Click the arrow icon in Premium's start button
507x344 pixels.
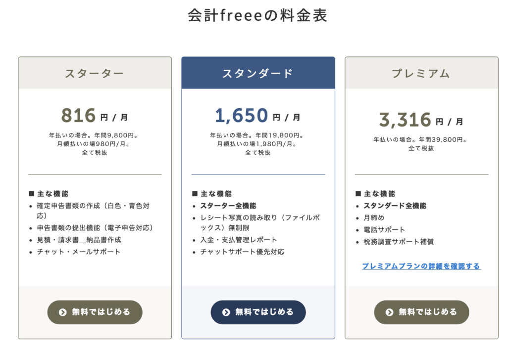coord(389,312)
